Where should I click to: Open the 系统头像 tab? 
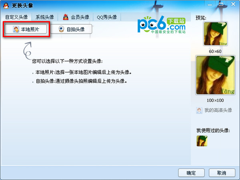[x=45, y=17]
